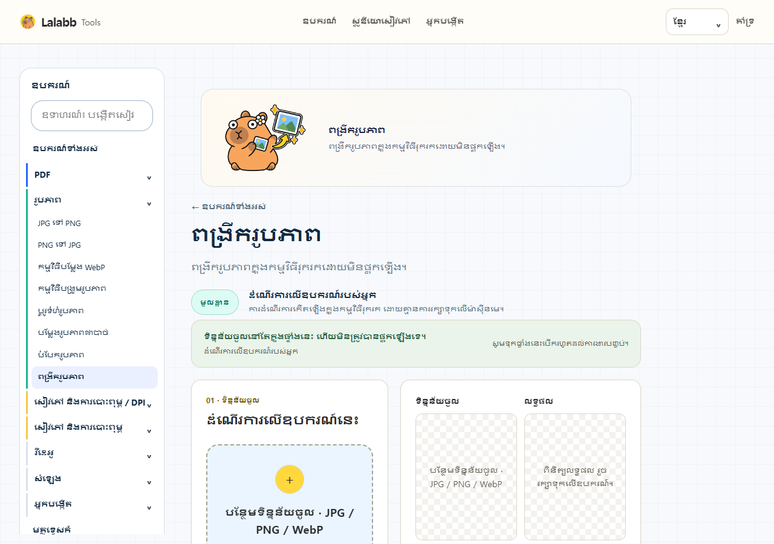Click the ដំណើរការលើឧបករណ៍នេះ heading in upload card

283,419
